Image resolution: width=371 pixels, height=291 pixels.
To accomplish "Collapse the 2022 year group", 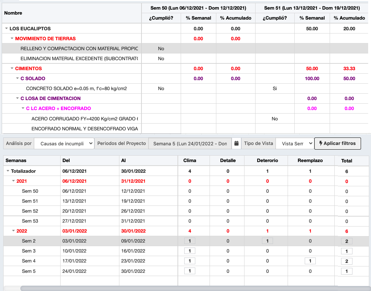I will [13, 231].
